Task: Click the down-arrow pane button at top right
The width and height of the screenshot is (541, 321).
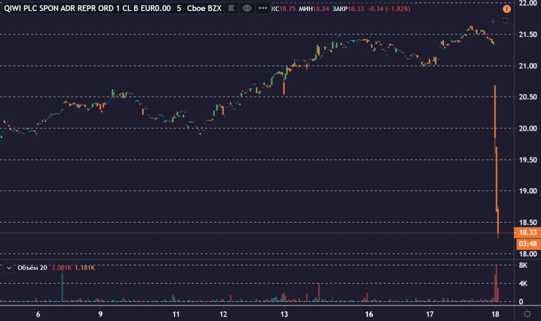Action: pyautogui.click(x=493, y=20)
